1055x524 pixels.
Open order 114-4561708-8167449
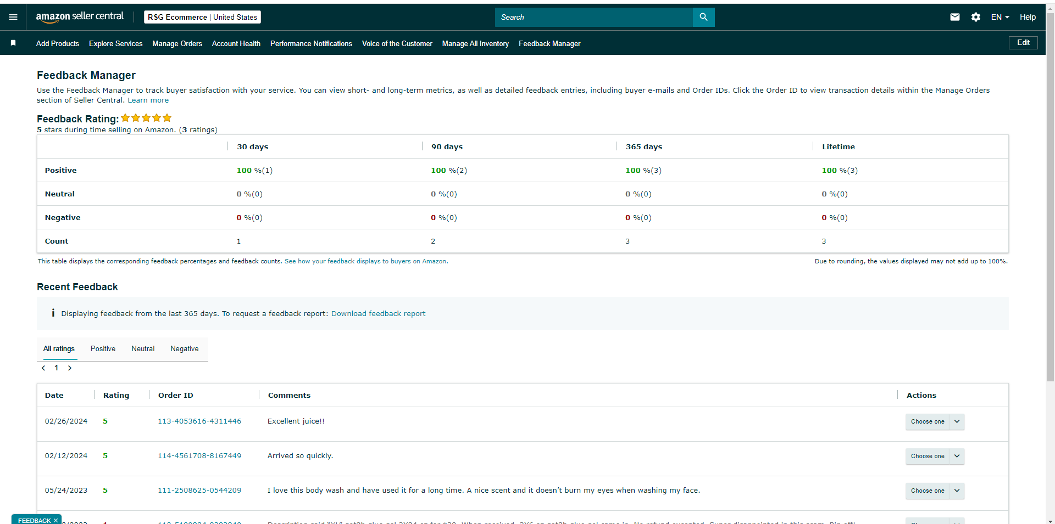click(199, 456)
